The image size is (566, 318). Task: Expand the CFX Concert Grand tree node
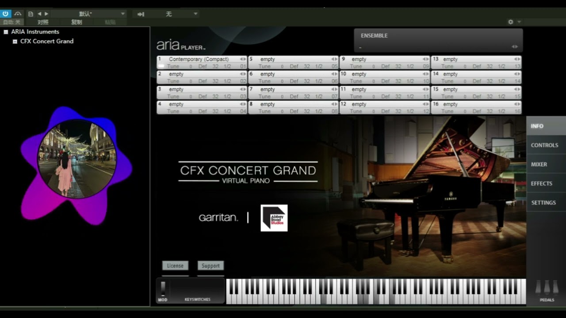pyautogui.click(x=15, y=42)
